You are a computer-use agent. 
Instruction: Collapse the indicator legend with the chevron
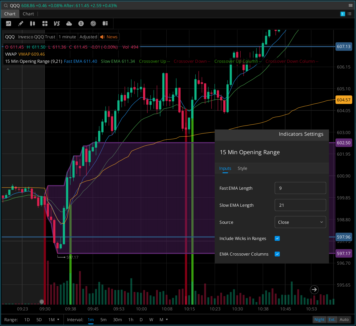tap(8, 69)
